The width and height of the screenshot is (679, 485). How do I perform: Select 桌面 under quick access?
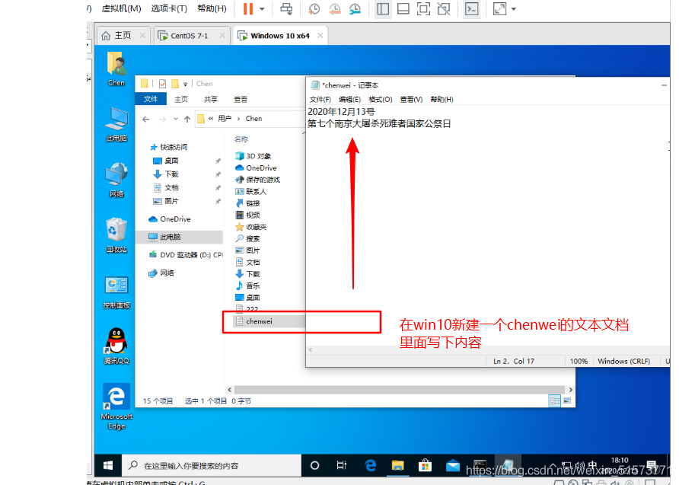[x=171, y=160]
